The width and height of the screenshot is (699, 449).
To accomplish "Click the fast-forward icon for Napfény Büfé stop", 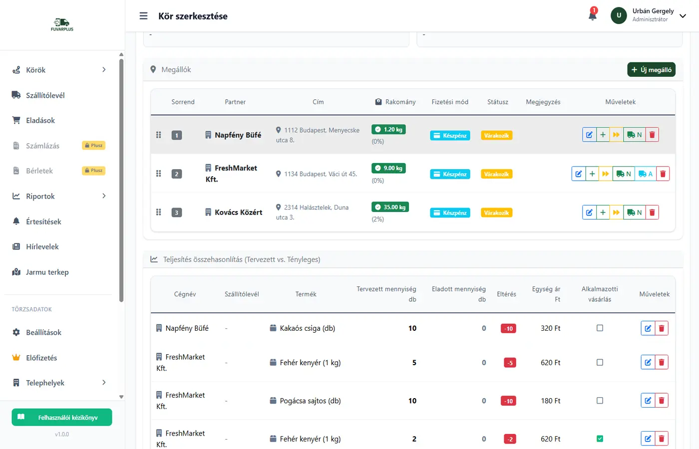I will [x=616, y=135].
